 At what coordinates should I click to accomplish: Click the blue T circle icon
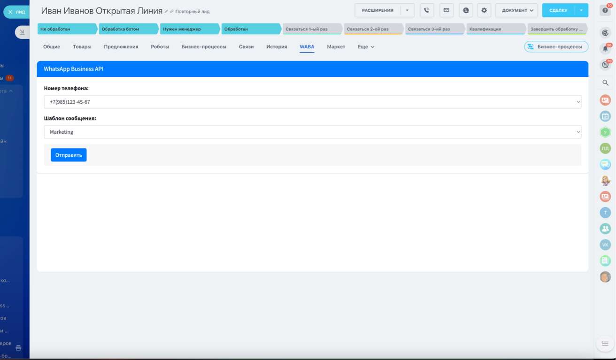[x=605, y=213]
